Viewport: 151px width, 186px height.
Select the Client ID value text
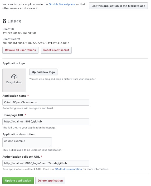[x=19, y=33]
